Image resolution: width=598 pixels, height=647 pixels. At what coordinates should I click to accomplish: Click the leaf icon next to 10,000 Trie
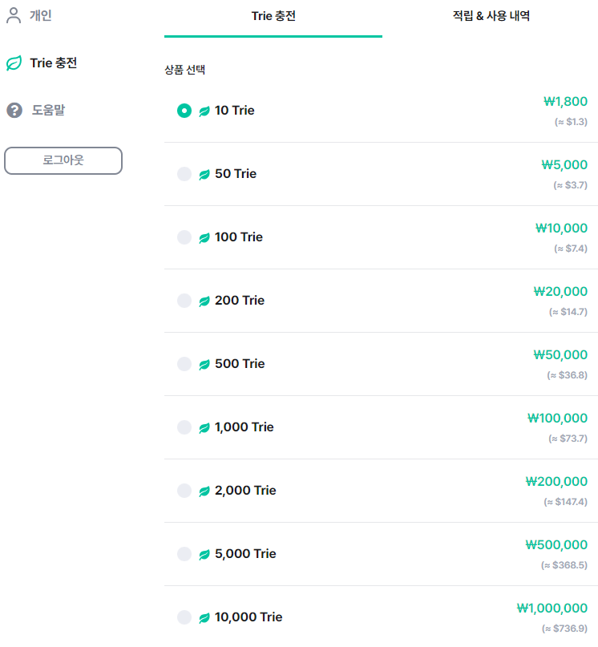[x=204, y=617]
